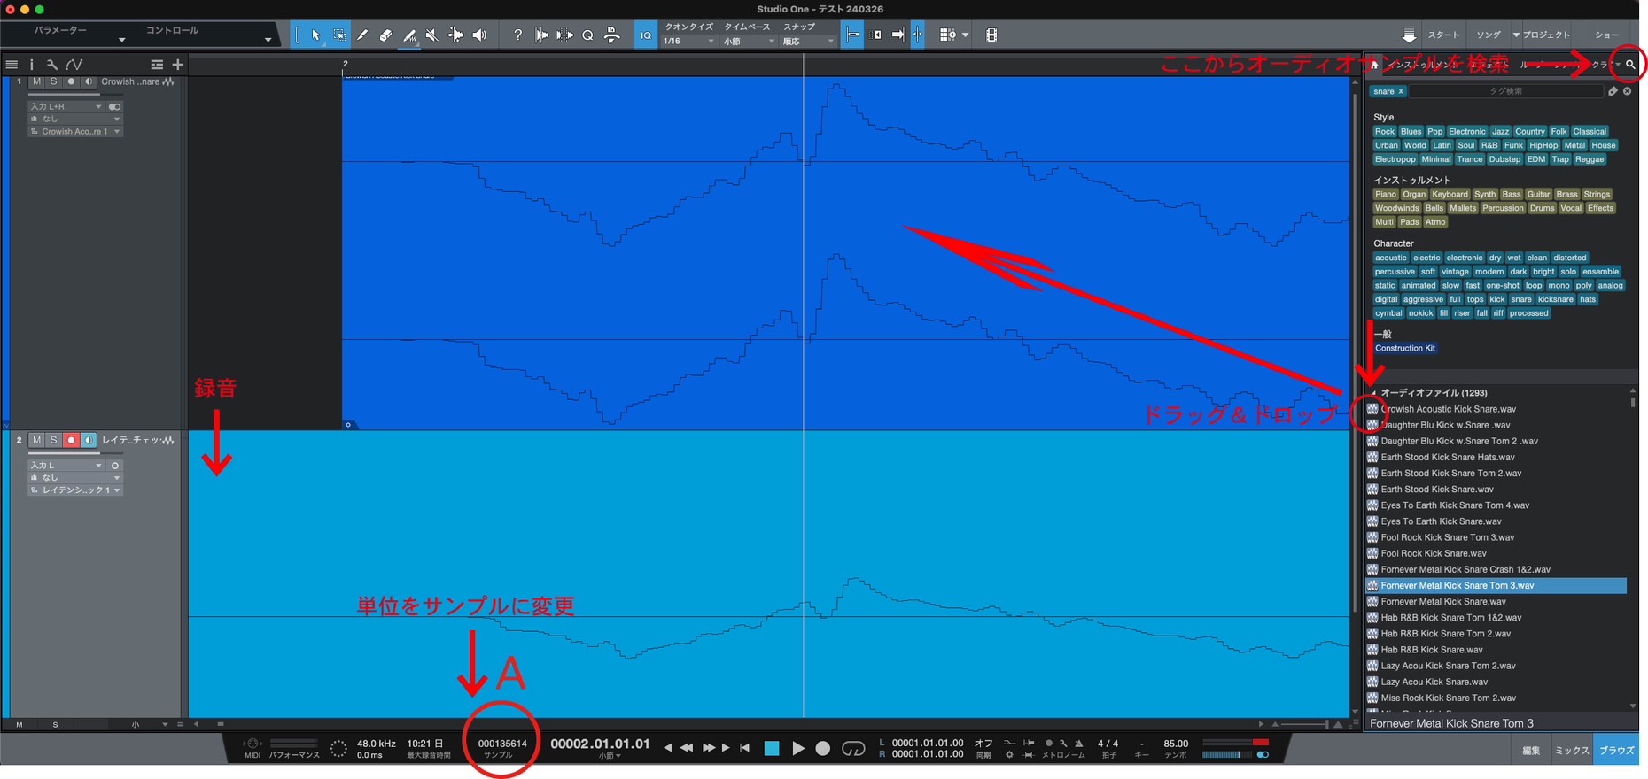1648x779 pixels.
Task: Click the record button in transport
Action: [823, 748]
